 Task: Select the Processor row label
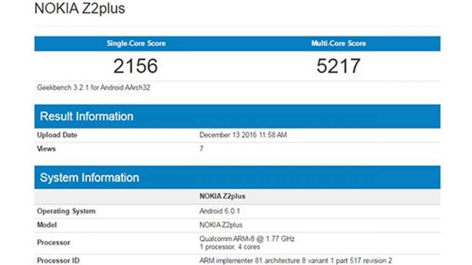click(53, 242)
